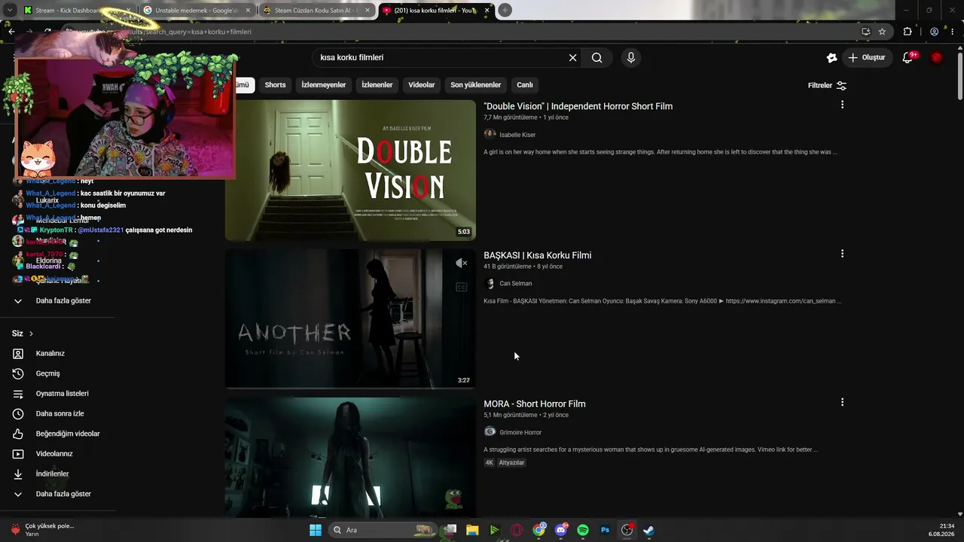Open the Opera GX taskbar icon

coord(517,530)
